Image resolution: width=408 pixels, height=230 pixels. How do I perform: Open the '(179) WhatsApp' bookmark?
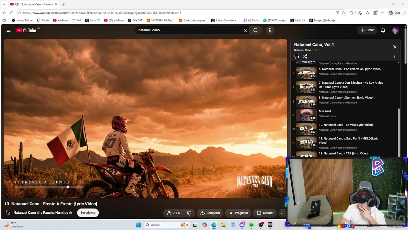(275, 20)
